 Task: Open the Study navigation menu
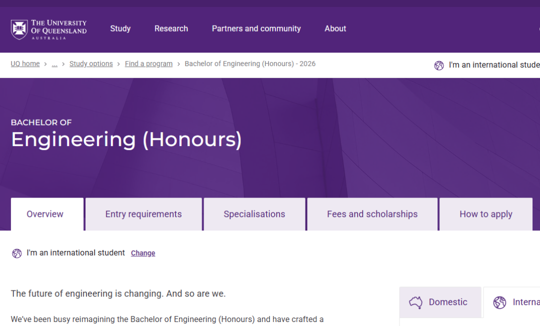point(120,28)
